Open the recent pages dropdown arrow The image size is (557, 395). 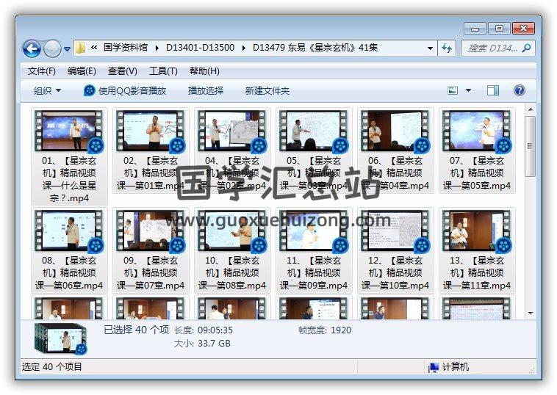click(68, 49)
